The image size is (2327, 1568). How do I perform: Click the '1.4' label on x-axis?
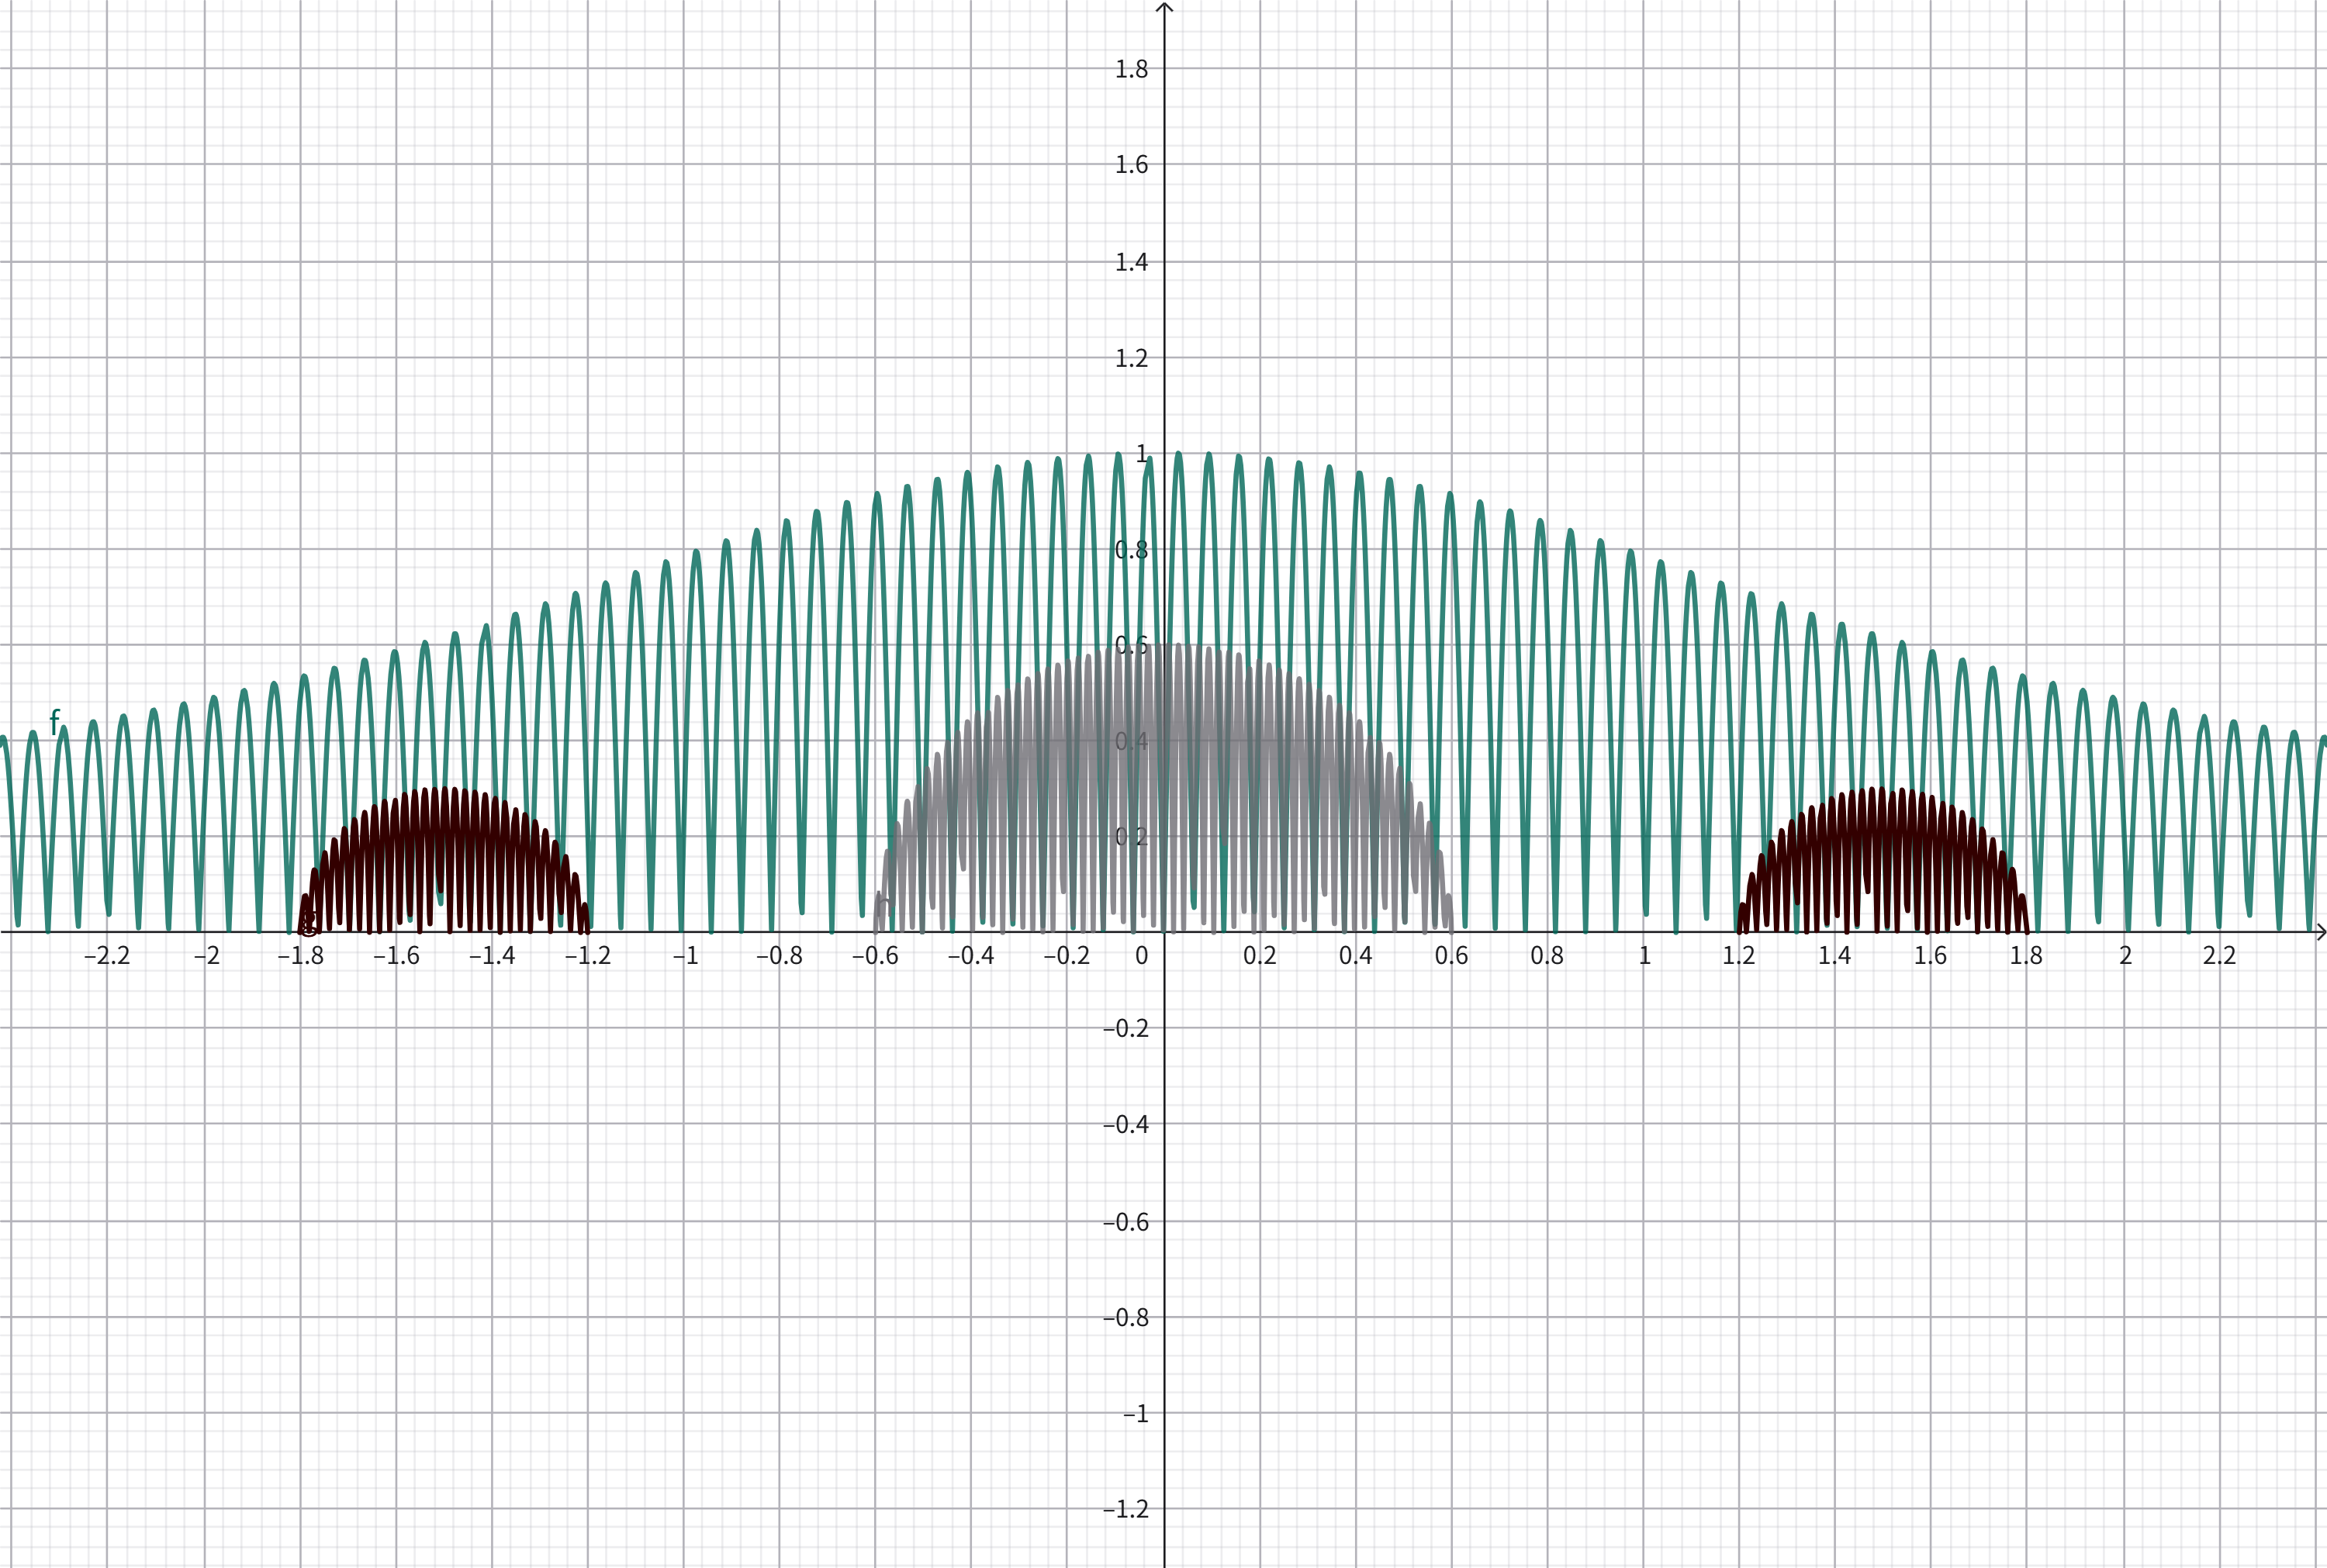click(x=1834, y=956)
